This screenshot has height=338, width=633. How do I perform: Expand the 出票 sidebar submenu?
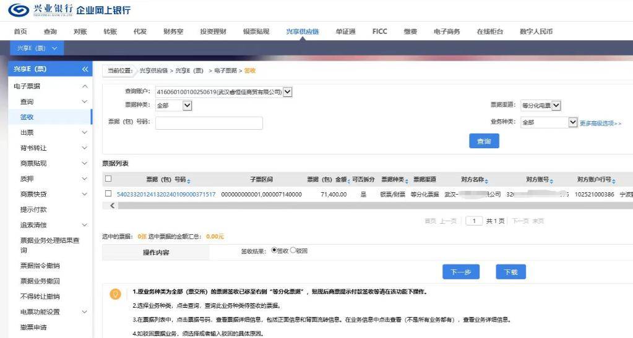pyautogui.click(x=85, y=132)
